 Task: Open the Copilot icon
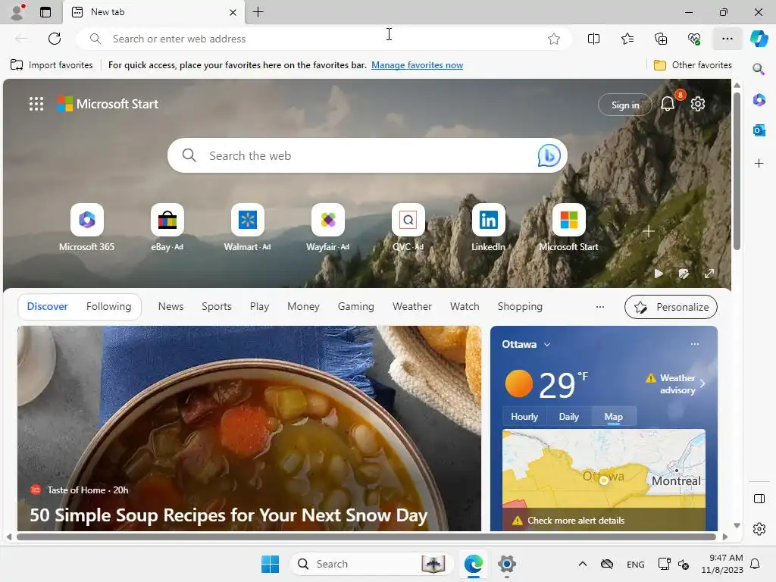tap(759, 39)
